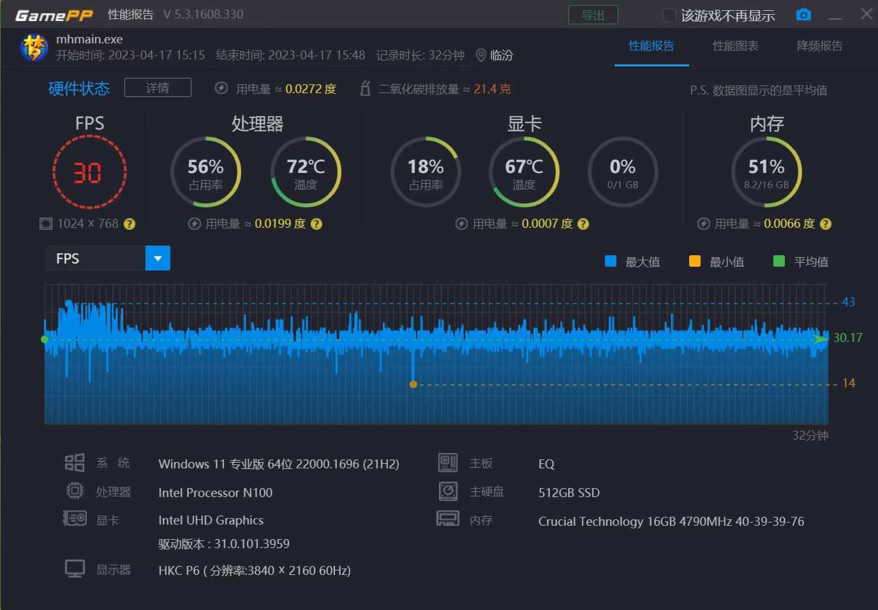Toggle the orange minimum value legend
878x610 pixels.
point(695,261)
